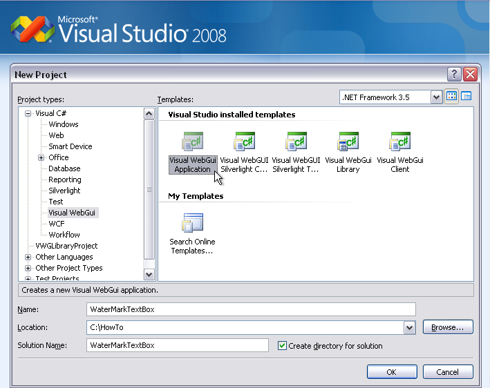This screenshot has height=388, width=490.
Task: Select Visual WebGui project type
Action: click(73, 213)
